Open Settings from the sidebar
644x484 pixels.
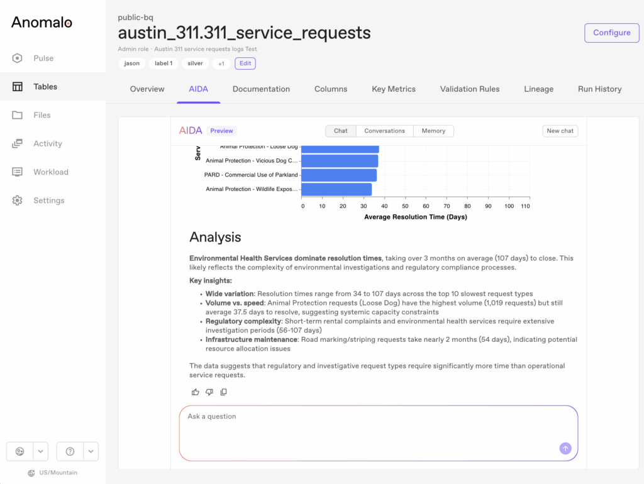click(48, 201)
